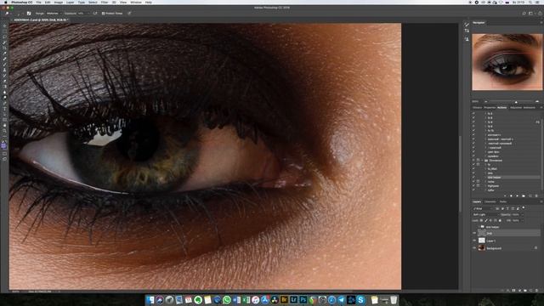This screenshot has height=306, width=544.
Task: Delete the layer via the Layers trash icon
Action: pyautogui.click(x=536, y=291)
